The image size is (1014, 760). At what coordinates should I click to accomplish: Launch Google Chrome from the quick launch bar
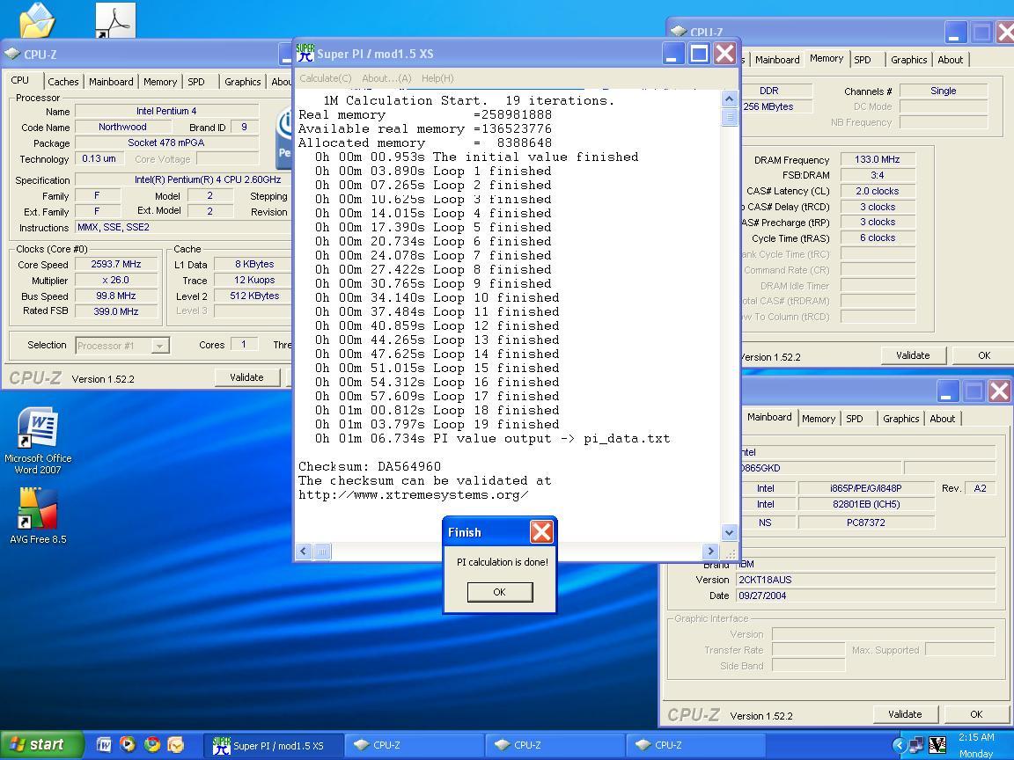click(152, 744)
